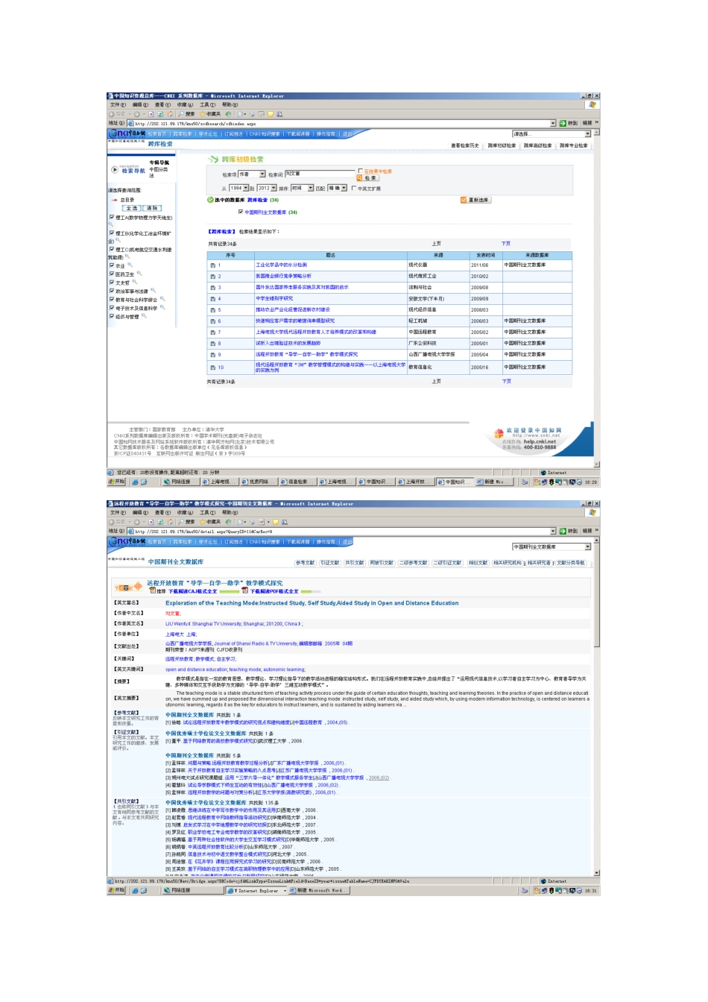Click 转到 go arrow icon in upper window
708x1002 pixels.
tap(563, 123)
